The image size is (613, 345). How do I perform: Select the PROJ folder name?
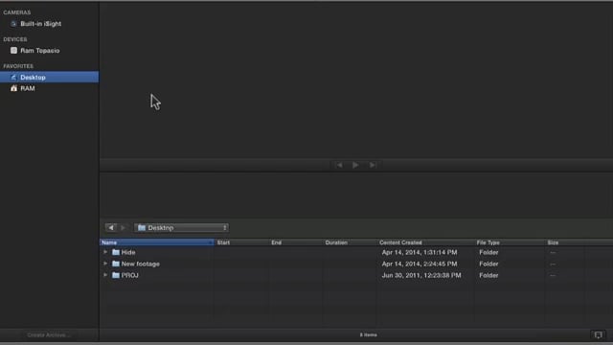click(130, 275)
